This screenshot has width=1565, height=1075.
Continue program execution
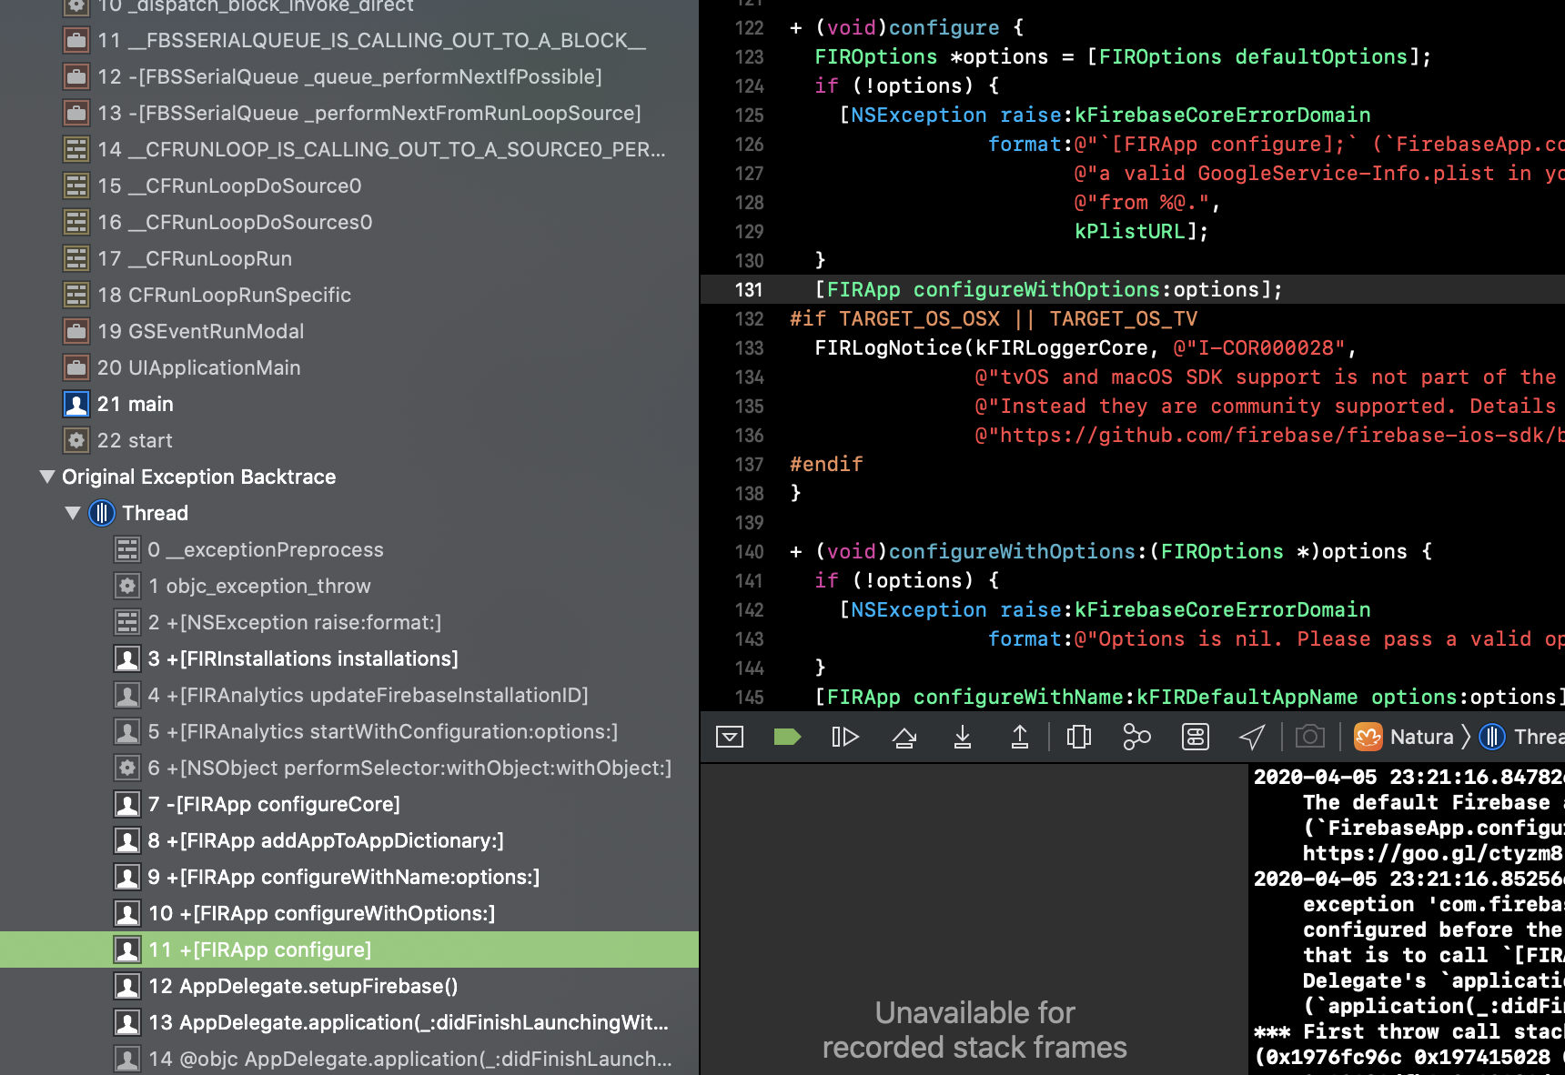tap(845, 737)
